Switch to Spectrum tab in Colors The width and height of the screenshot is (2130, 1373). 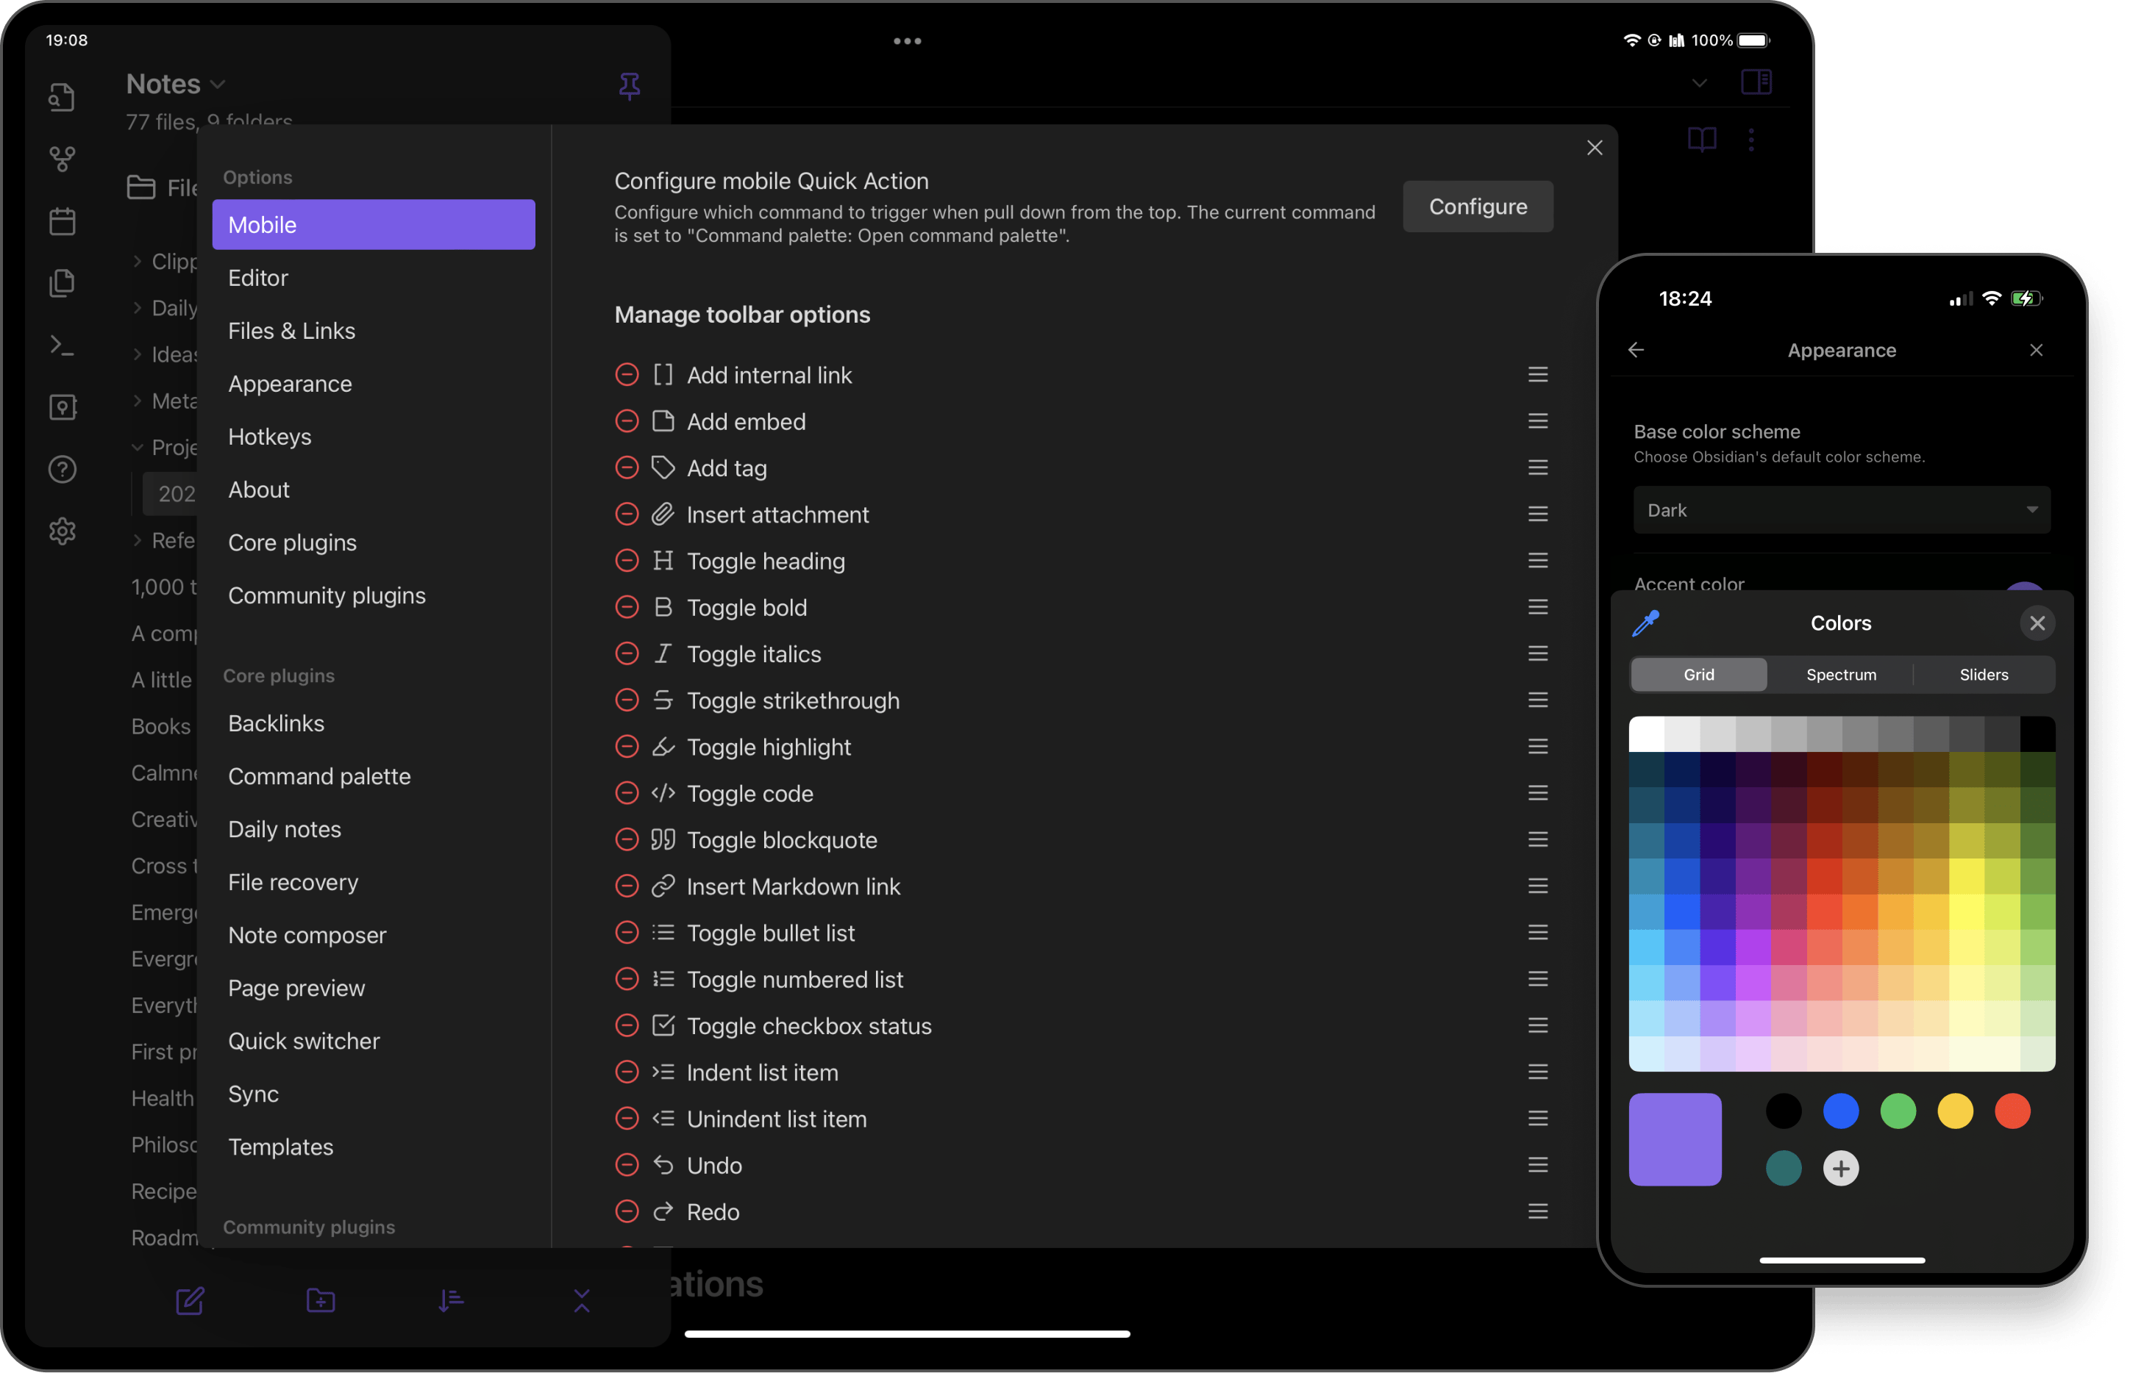click(x=1841, y=675)
